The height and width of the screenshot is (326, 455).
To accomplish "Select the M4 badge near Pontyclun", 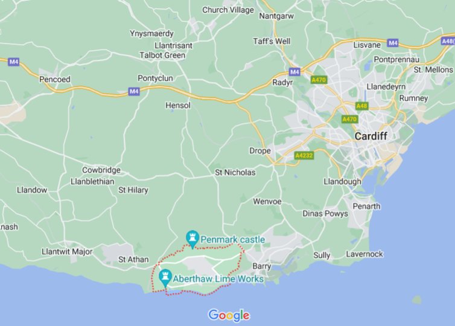I will [x=134, y=91].
